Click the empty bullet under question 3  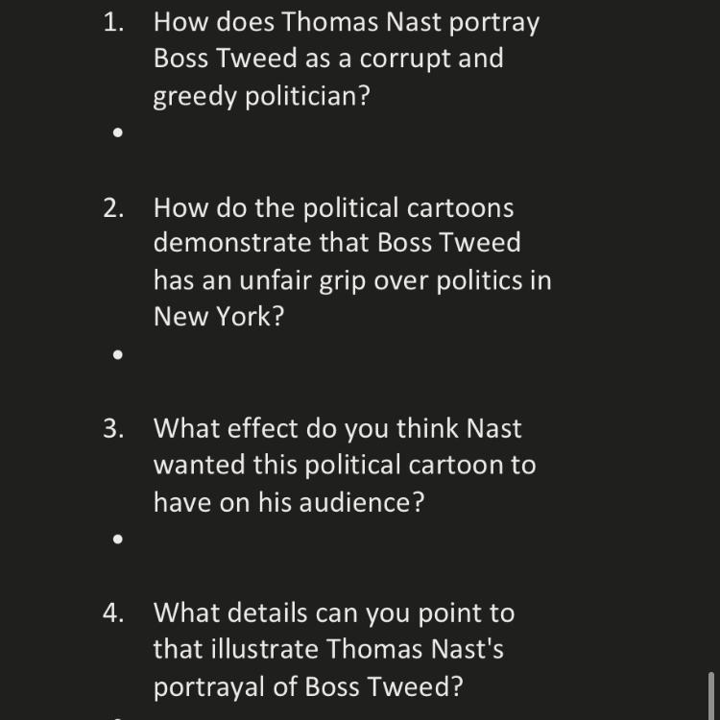(x=118, y=539)
